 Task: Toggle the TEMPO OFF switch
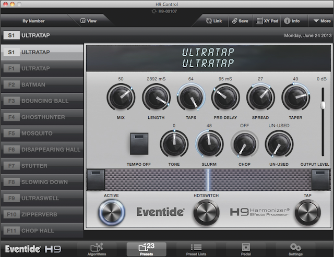click(x=139, y=143)
